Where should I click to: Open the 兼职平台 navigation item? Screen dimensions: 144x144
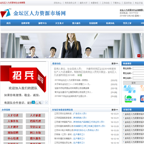tap(42, 23)
